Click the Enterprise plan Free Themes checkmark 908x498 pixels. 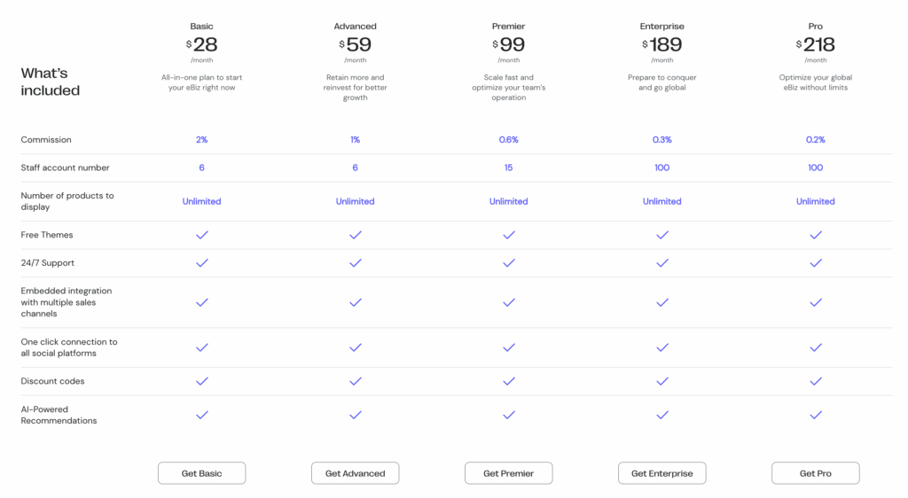661,235
